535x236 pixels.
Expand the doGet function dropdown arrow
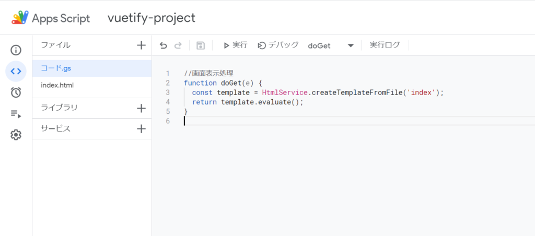point(351,46)
